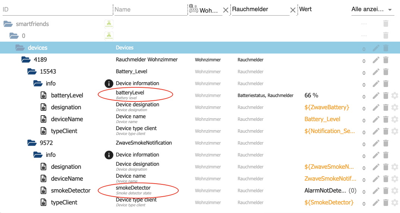400x213 pixels.
Task: Click the ${ZwaveSmokeN... designation value
Action: pyautogui.click(x=329, y=167)
